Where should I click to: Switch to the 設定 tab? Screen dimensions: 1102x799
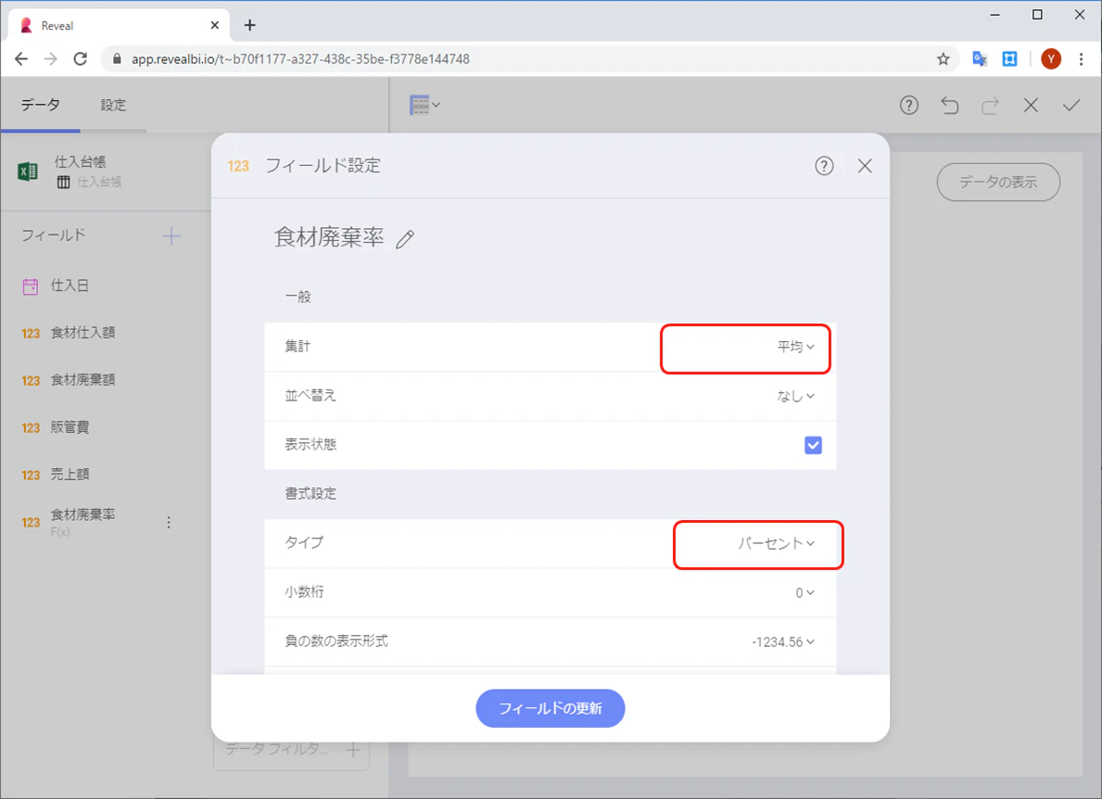113,106
